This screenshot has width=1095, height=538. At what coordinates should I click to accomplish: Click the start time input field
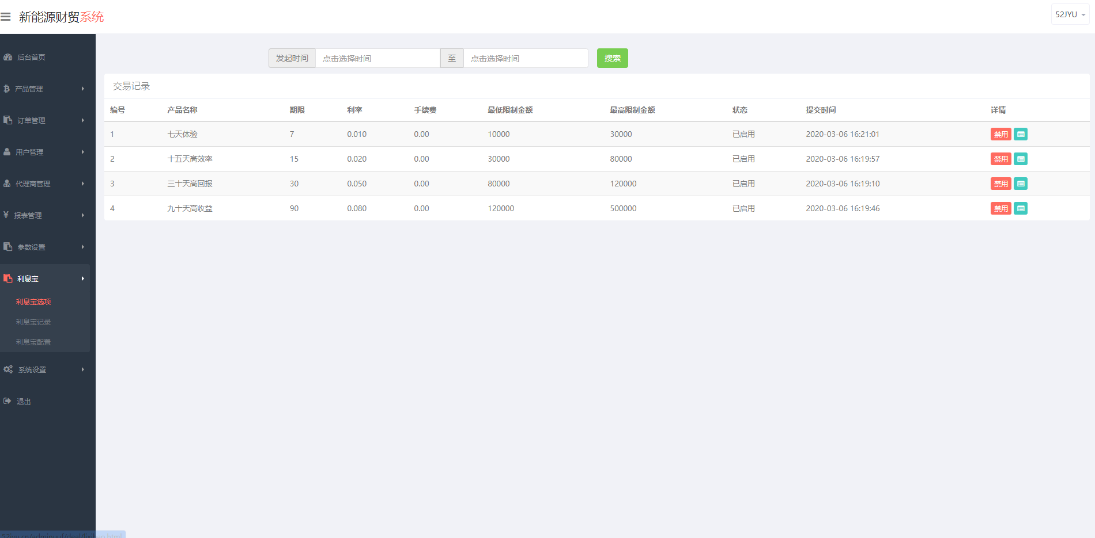pos(377,58)
